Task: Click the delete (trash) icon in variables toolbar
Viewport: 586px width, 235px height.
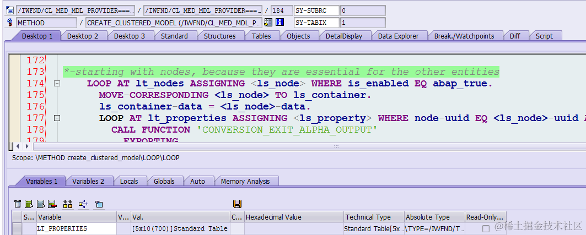Action: click(18, 204)
